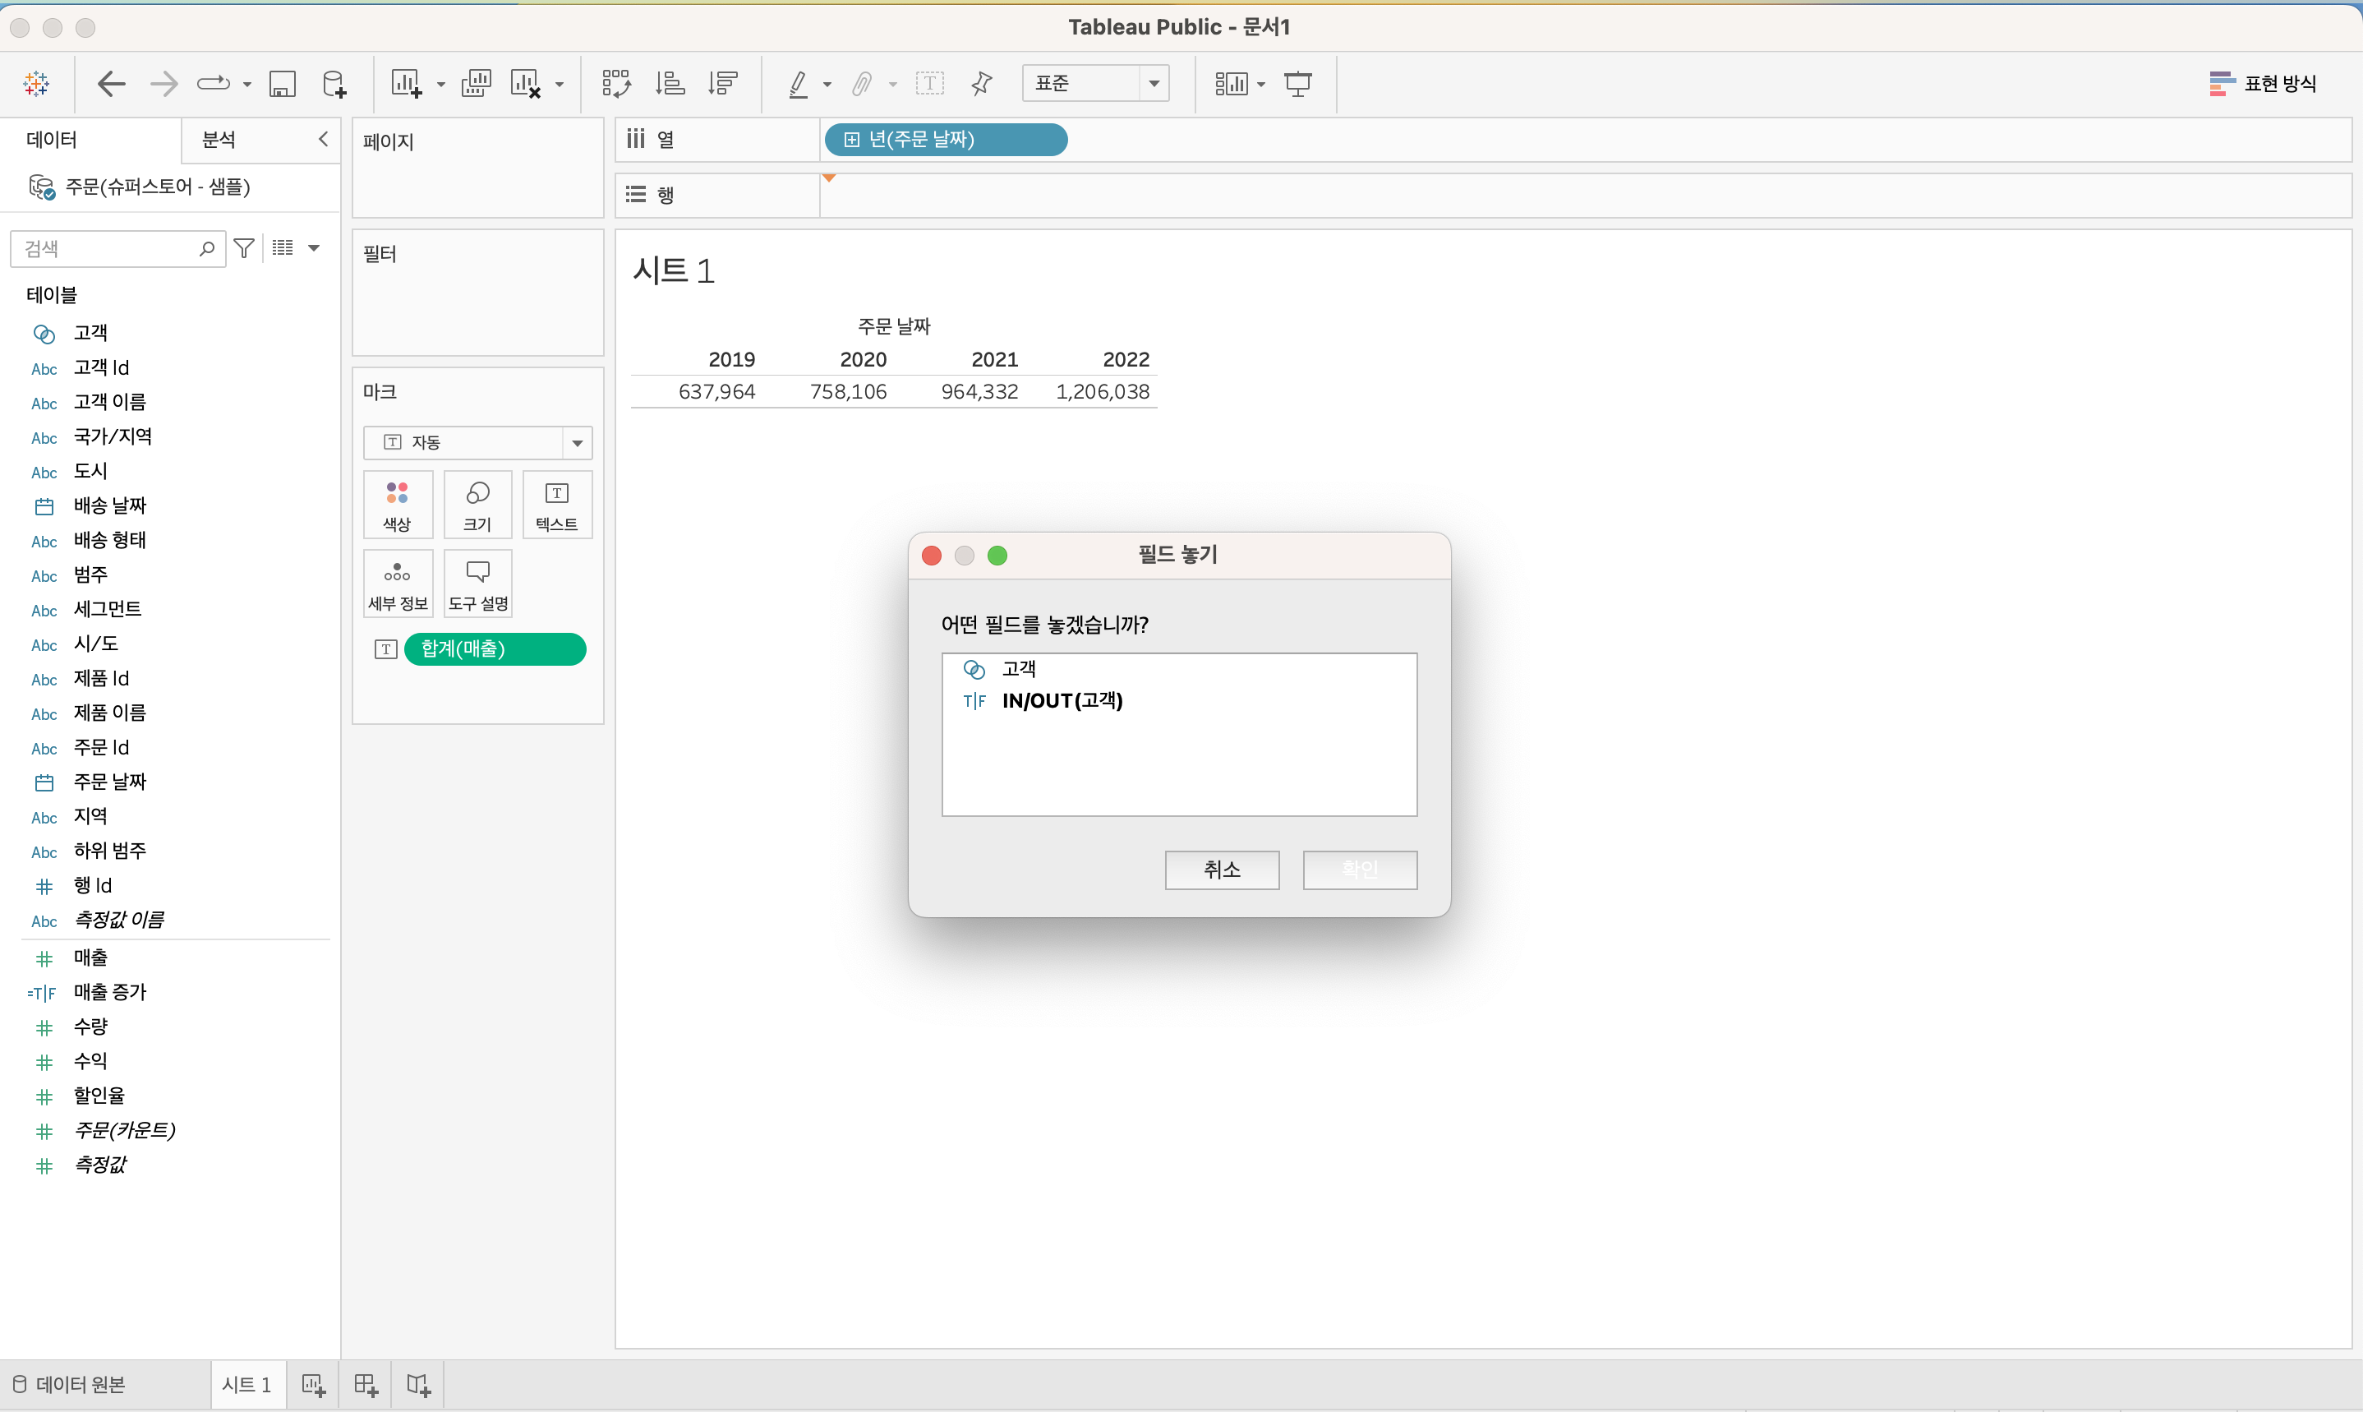Open the new worksheet dropdown arrow
Image resolution: width=2363 pixels, height=1412 pixels.
(440, 84)
